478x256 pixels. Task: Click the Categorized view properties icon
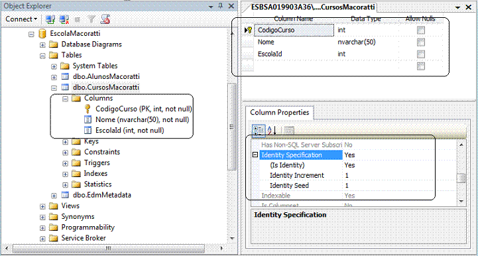259,130
